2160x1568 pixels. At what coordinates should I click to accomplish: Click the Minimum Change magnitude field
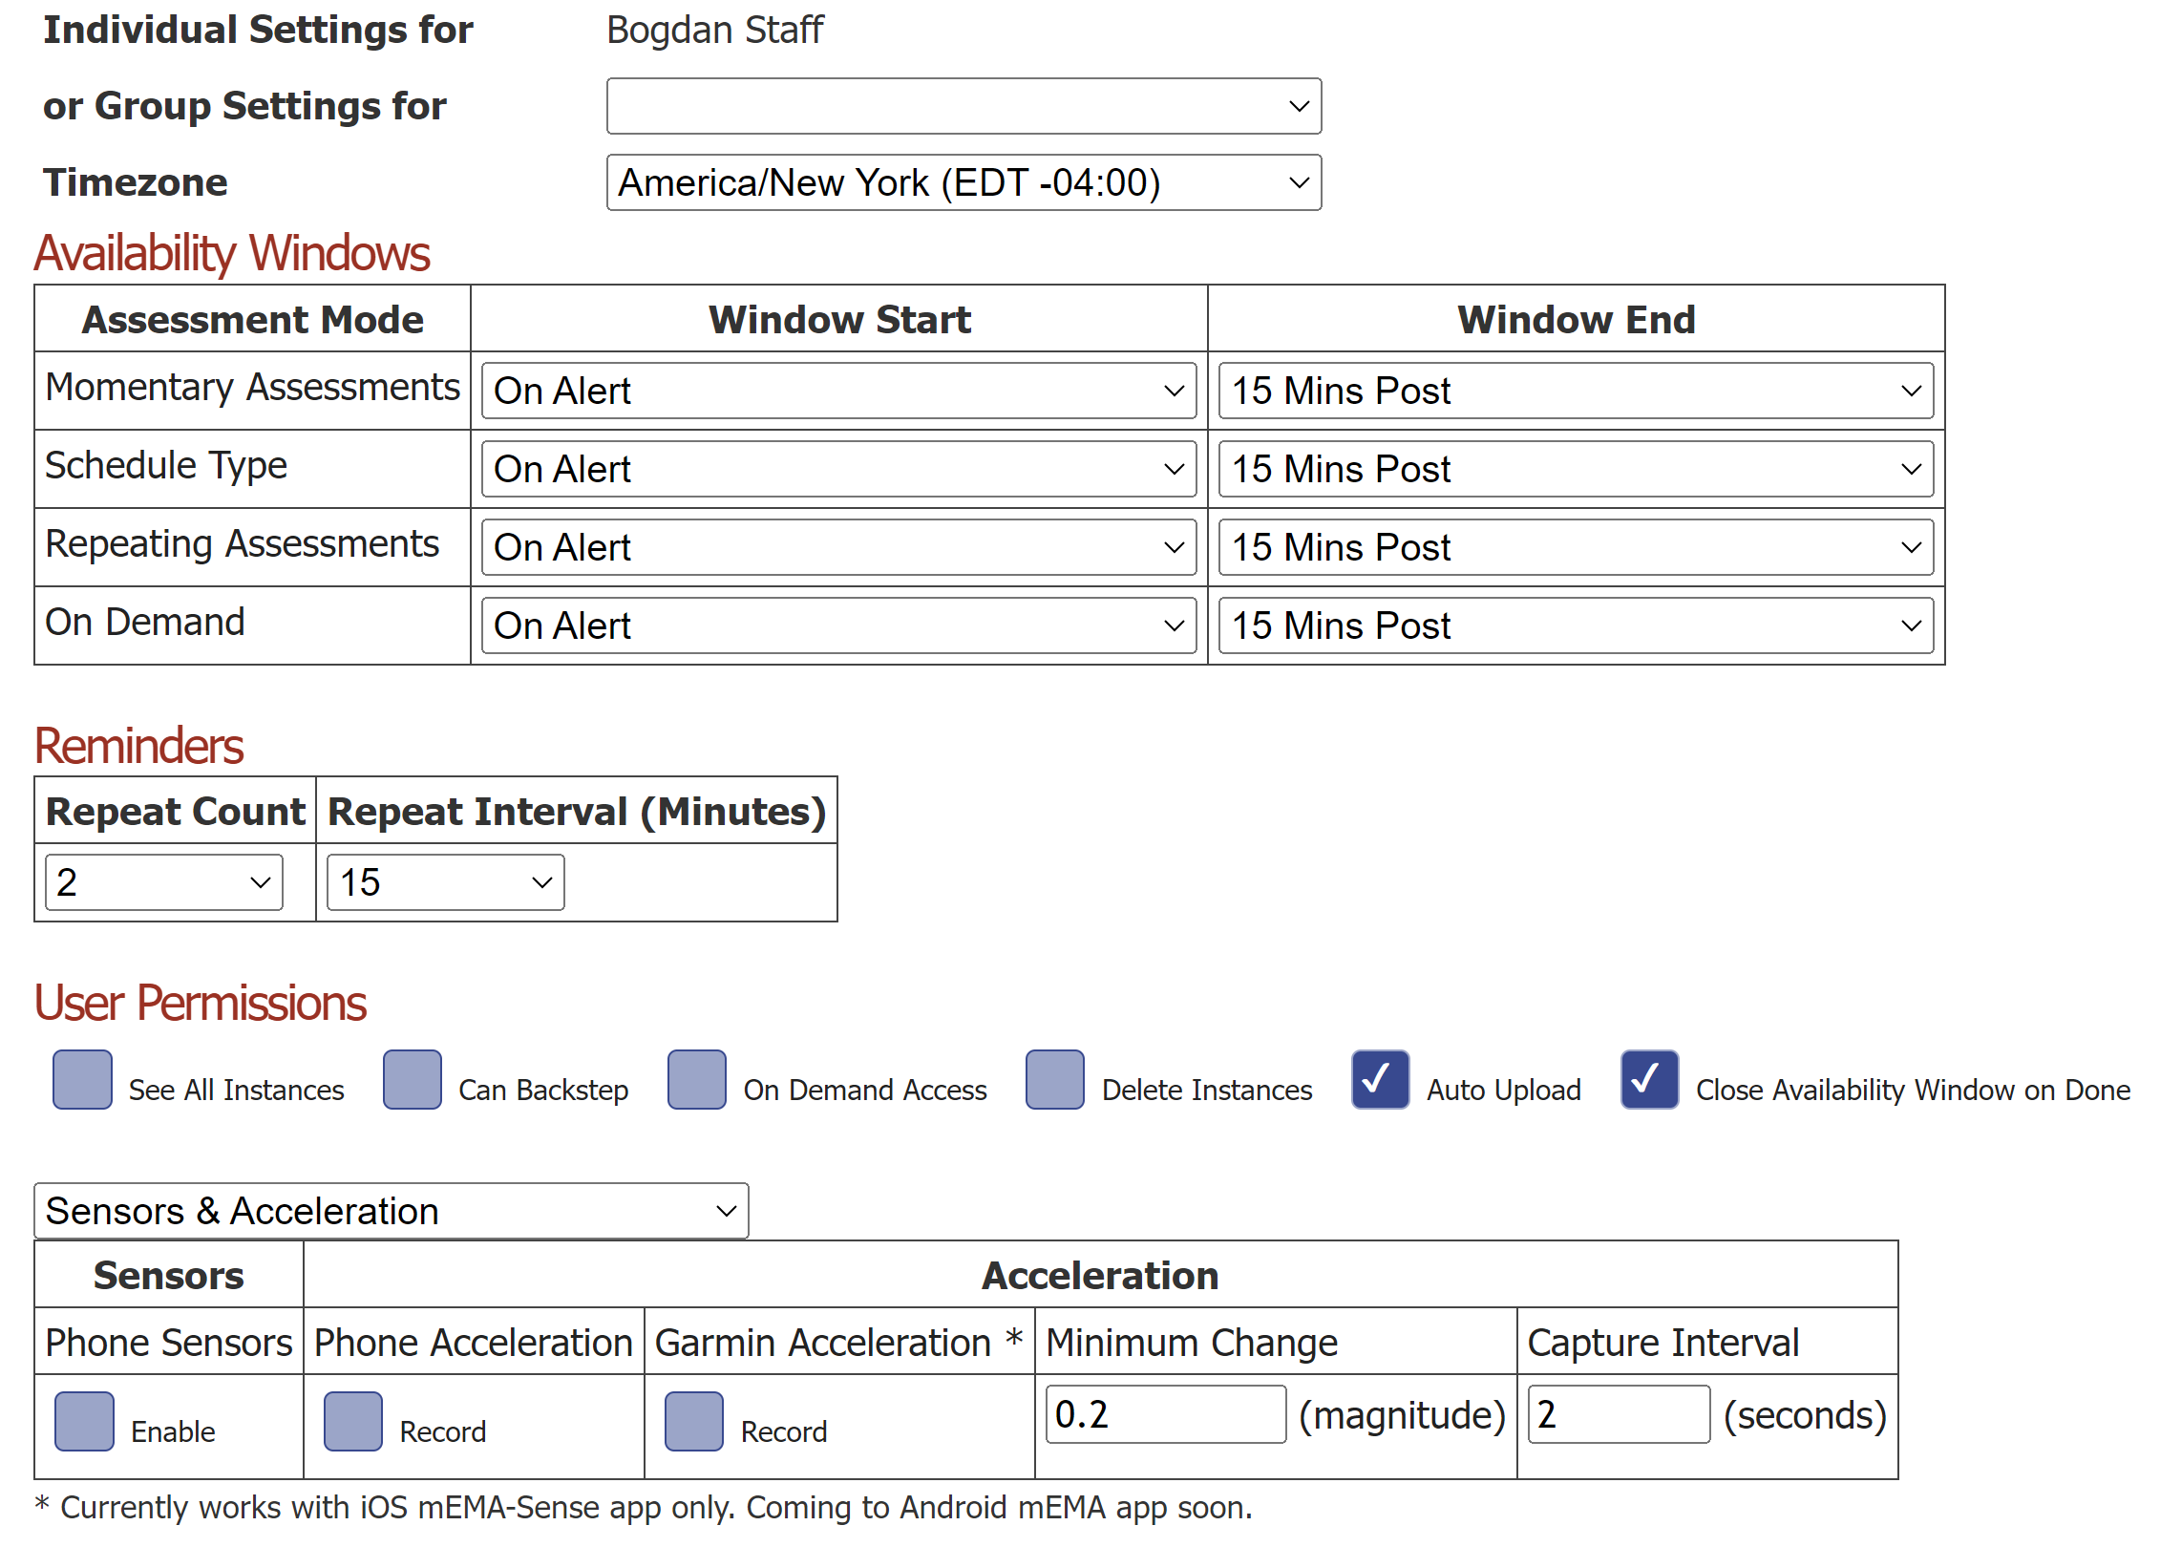[x=1165, y=1414]
